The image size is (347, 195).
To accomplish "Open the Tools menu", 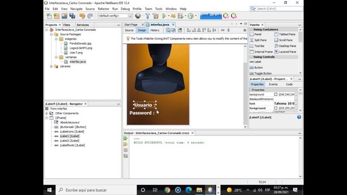I will (159, 9).
